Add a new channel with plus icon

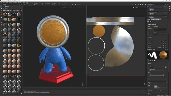pyautogui.click(x=166, y=40)
